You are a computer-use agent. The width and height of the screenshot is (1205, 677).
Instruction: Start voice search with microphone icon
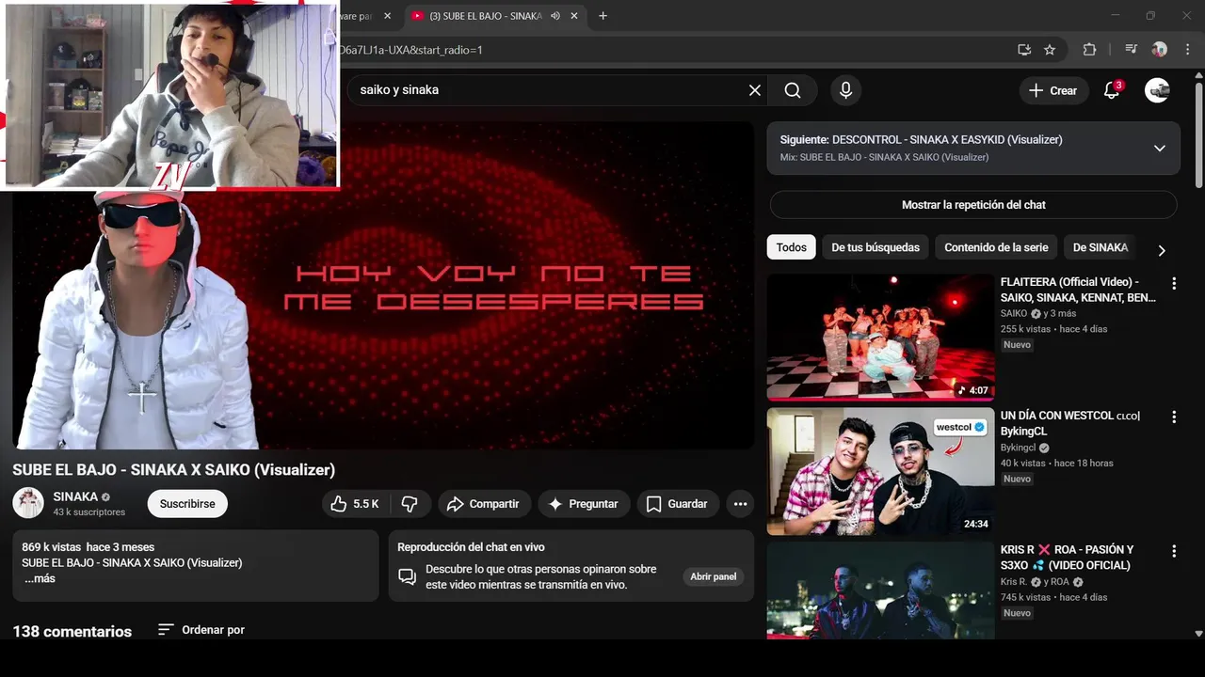845,90
